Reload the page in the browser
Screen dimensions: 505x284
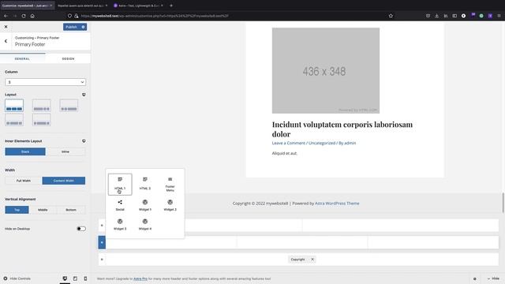[24, 16]
